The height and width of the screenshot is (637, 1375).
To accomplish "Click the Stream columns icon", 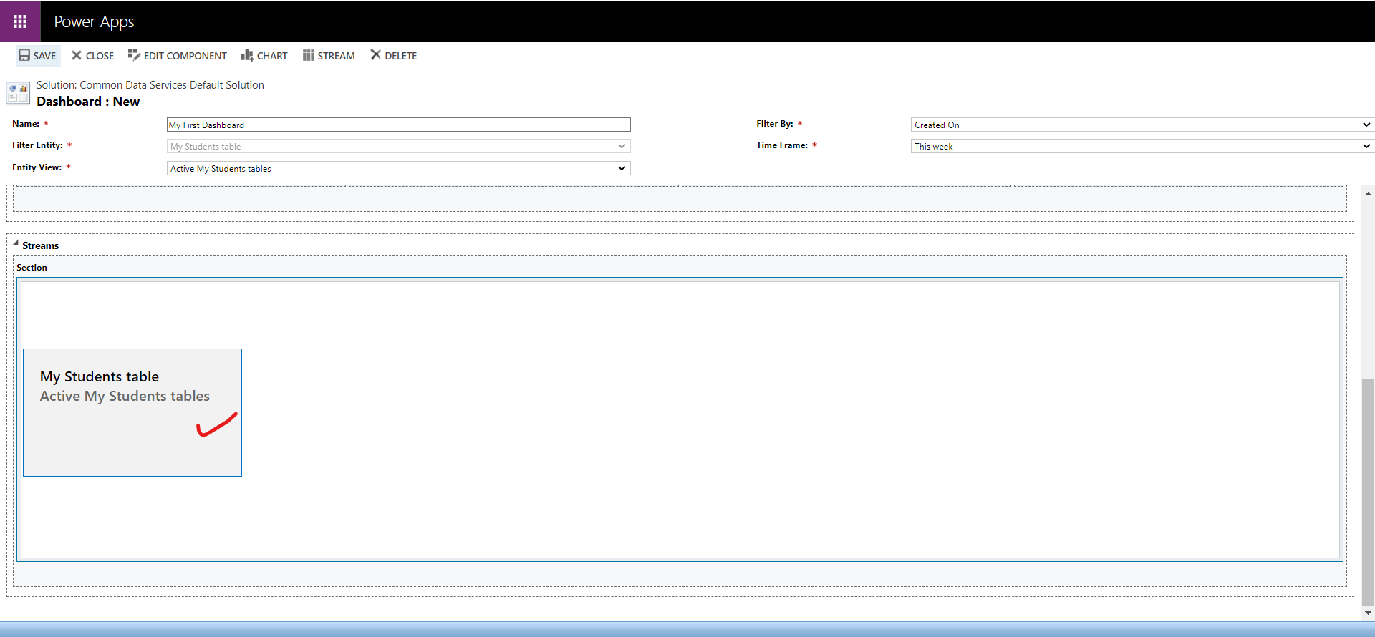I will tap(308, 55).
